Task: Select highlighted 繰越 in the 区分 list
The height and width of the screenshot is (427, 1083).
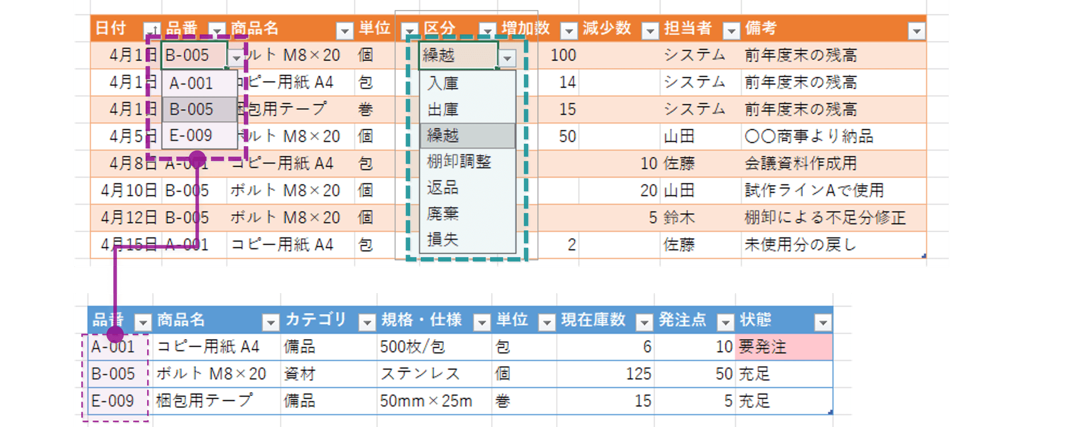Action: pos(468,136)
